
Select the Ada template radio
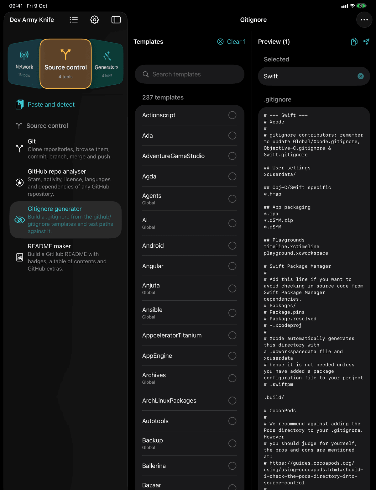coord(232,135)
